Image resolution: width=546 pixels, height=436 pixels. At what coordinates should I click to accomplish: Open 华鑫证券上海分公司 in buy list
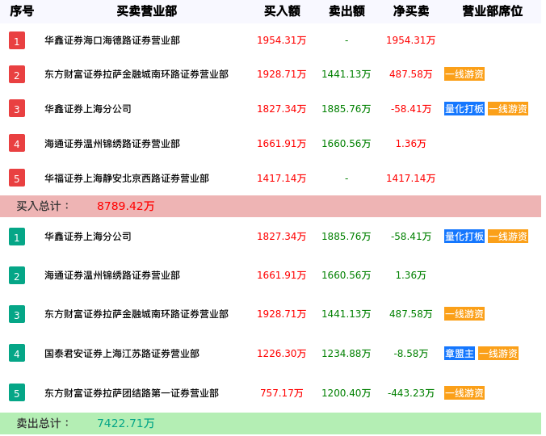(88, 108)
